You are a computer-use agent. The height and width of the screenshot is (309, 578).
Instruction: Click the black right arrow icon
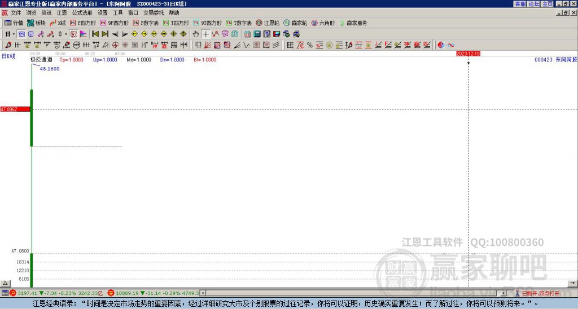[x=125, y=34]
